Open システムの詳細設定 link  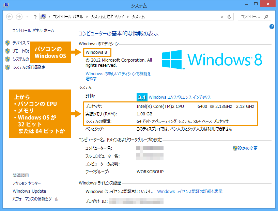click(29, 67)
